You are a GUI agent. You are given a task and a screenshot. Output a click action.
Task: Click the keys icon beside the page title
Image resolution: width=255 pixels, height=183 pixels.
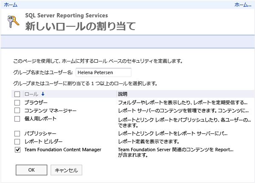[x=13, y=22]
